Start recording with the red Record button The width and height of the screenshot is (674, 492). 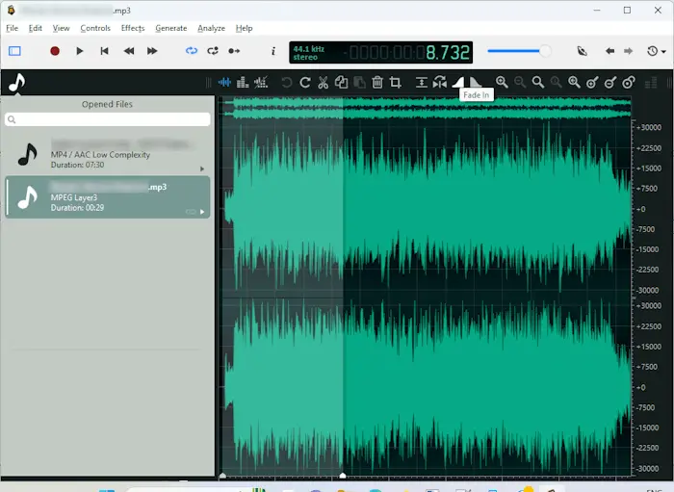[55, 51]
